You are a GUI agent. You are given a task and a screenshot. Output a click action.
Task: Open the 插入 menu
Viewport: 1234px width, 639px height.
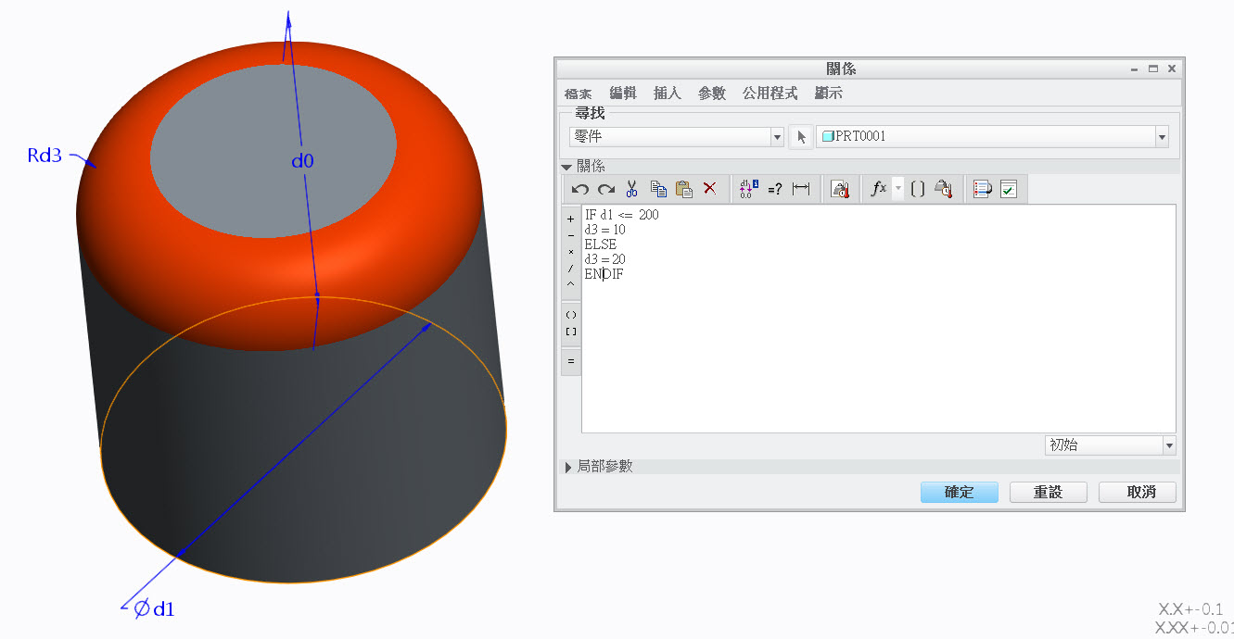667,94
